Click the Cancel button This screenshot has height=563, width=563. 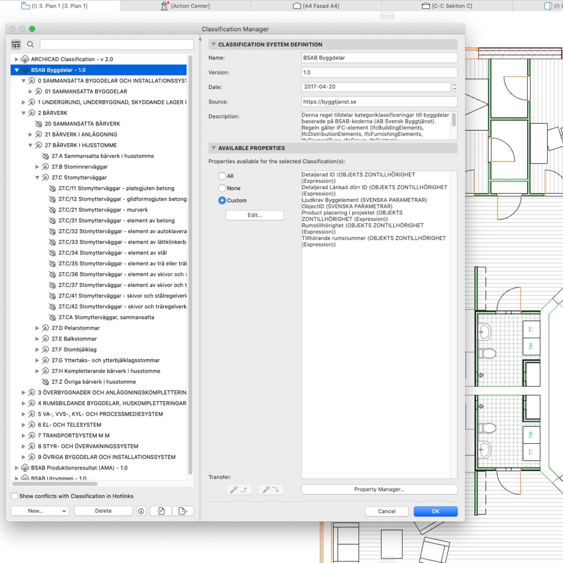[x=387, y=512]
